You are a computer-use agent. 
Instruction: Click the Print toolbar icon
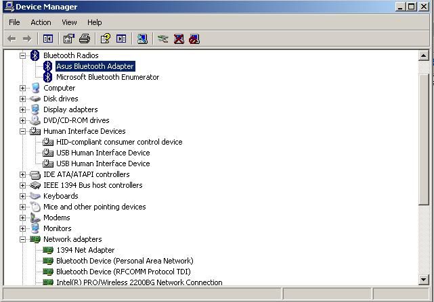[x=85, y=39]
